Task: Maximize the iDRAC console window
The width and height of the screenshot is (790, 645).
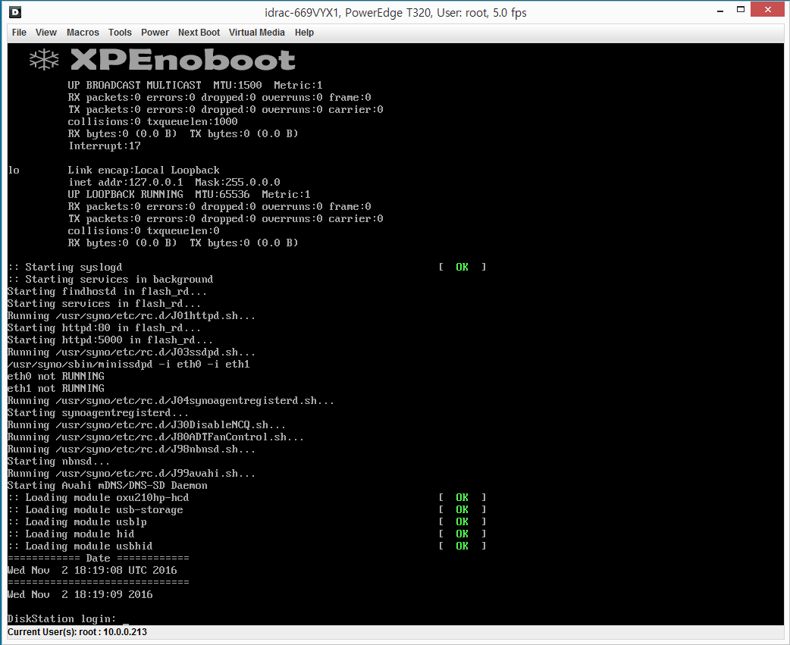Action: click(741, 10)
